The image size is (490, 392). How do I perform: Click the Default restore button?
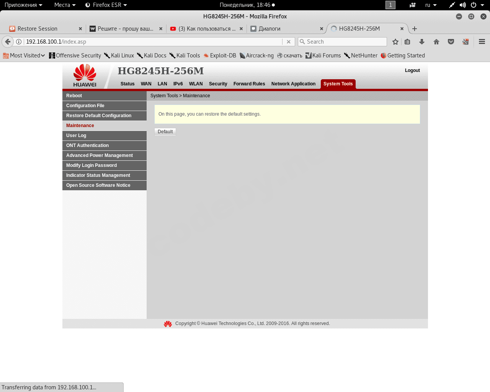pyautogui.click(x=165, y=132)
